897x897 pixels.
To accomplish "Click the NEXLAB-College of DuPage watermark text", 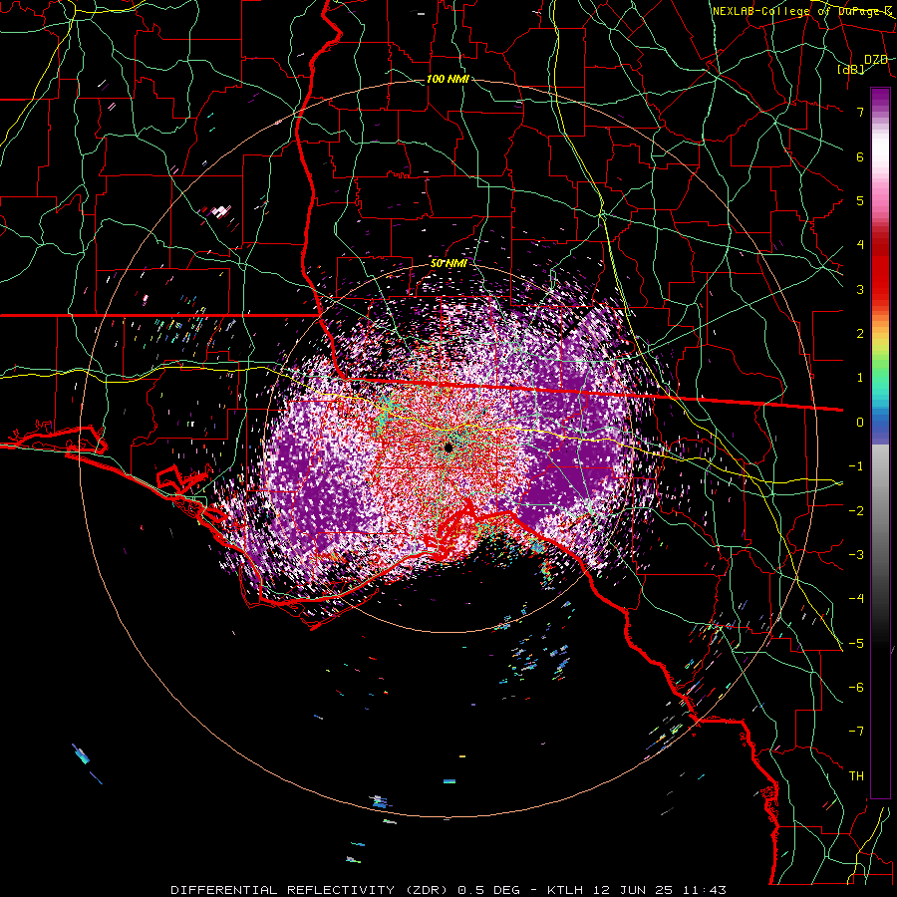I will [x=802, y=11].
